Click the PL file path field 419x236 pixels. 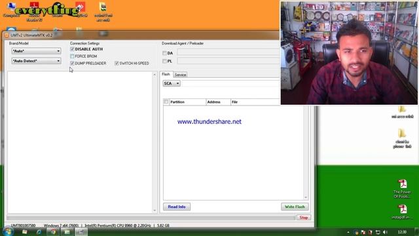[x=228, y=61]
